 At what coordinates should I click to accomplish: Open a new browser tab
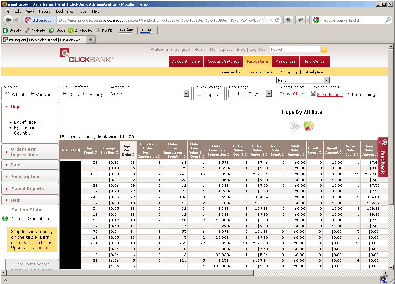90,40
